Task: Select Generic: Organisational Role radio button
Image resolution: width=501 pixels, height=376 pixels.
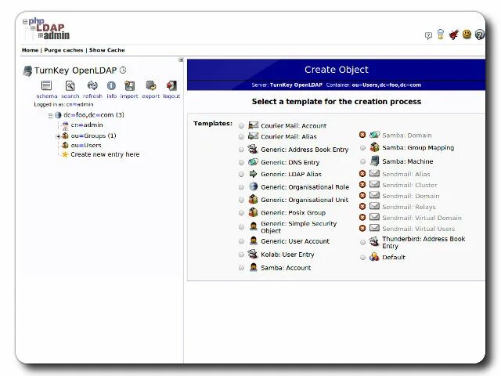Action: click(241, 187)
